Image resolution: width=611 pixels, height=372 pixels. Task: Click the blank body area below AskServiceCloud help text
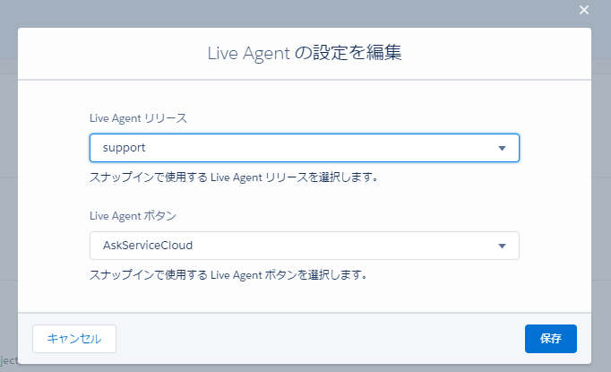(305, 298)
